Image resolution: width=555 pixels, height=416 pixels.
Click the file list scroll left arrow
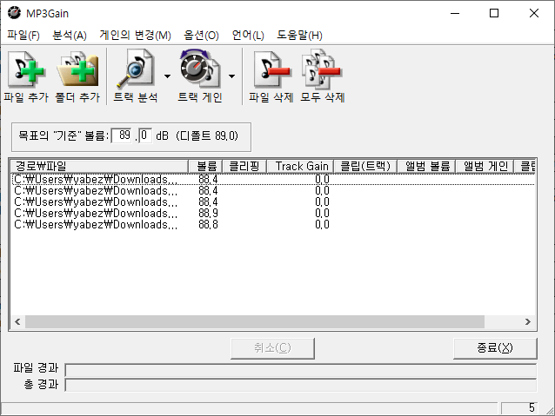coord(17,321)
